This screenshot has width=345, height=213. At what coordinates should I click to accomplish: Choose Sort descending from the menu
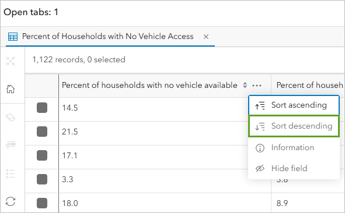[x=294, y=126]
